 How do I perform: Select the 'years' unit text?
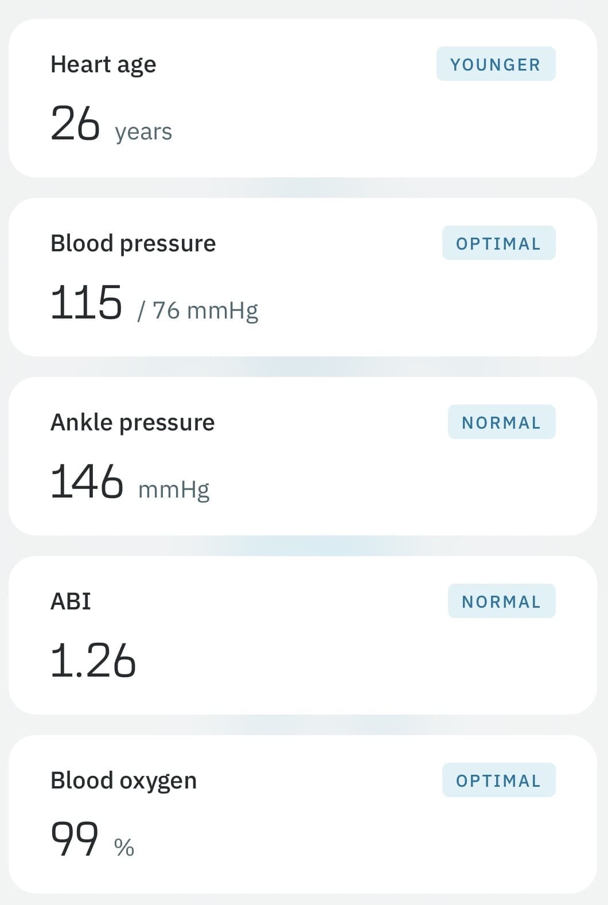coord(143,132)
